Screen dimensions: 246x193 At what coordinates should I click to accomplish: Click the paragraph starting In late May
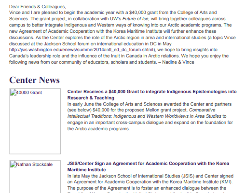[150, 183]
